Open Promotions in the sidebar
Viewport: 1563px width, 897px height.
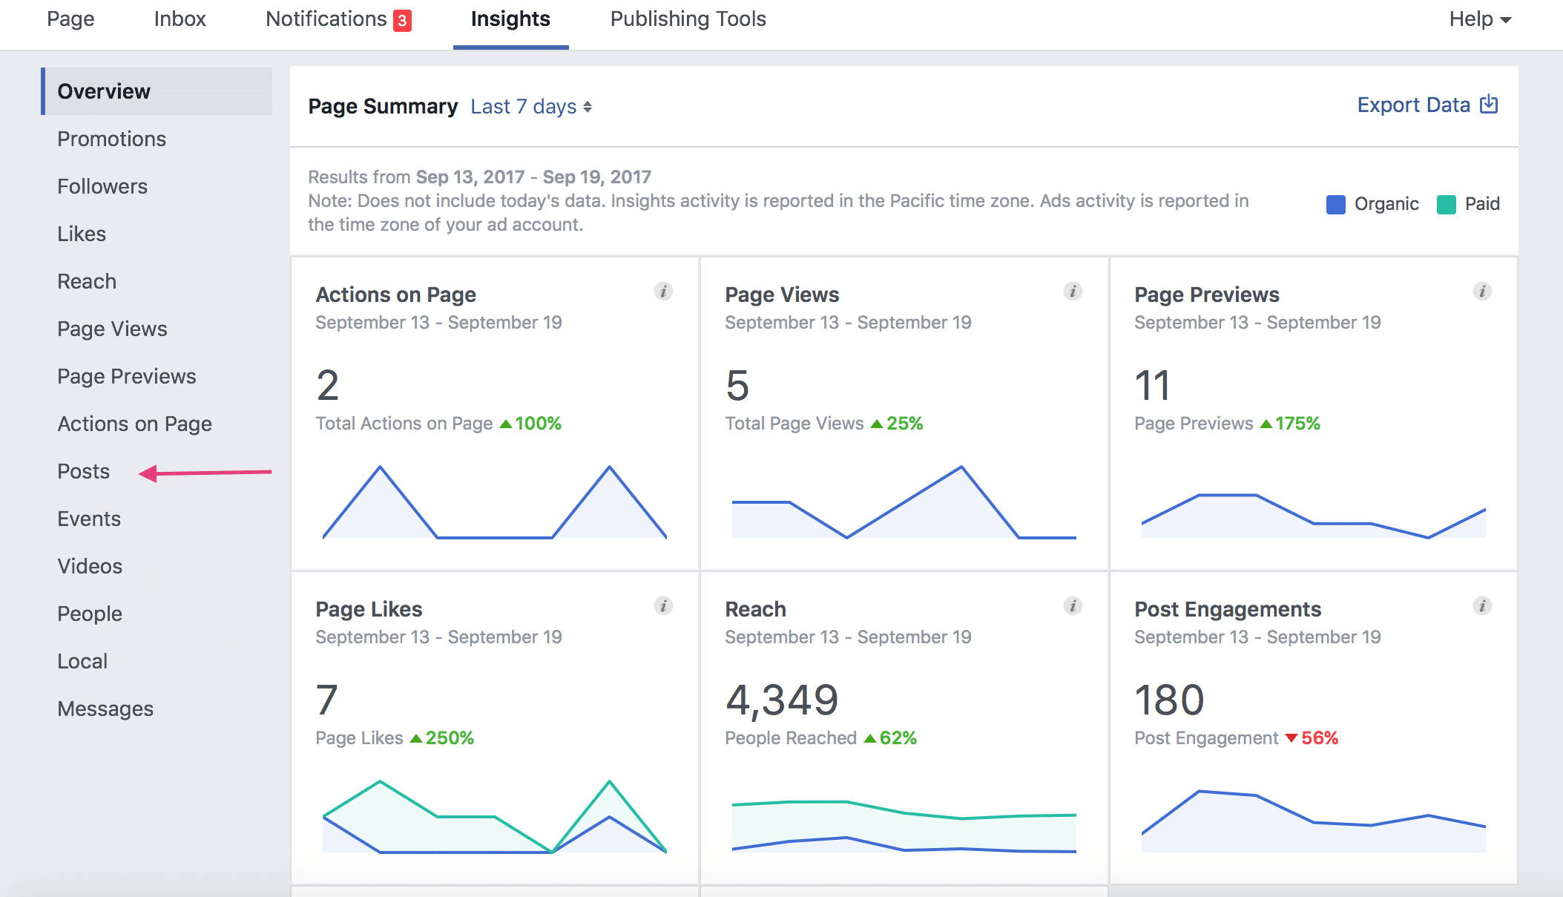112,139
